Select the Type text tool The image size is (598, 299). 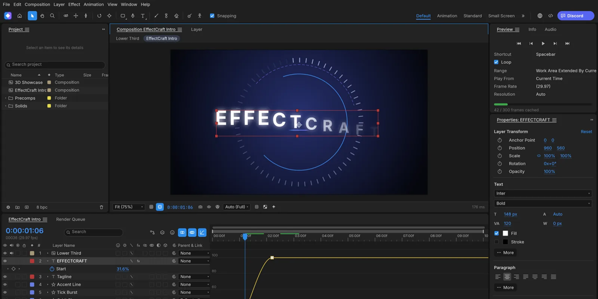(143, 16)
